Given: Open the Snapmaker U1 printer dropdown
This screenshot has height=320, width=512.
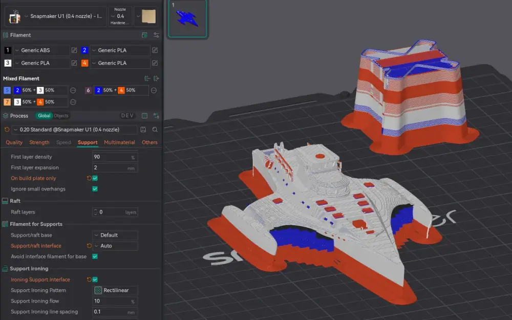Looking at the screenshot, I should (55, 16).
